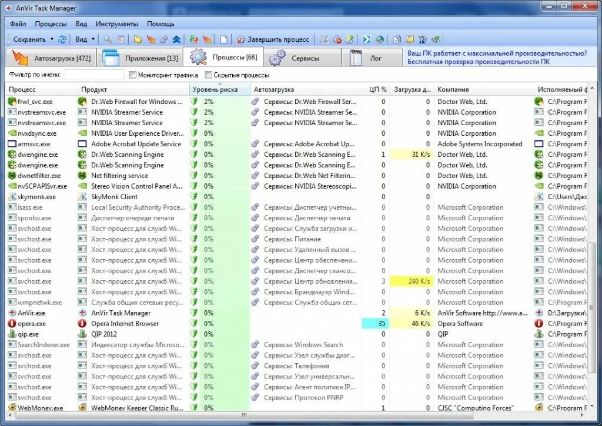Sort by the Загрузка д... column header
Screen dimensions: 602x426
tap(412, 89)
